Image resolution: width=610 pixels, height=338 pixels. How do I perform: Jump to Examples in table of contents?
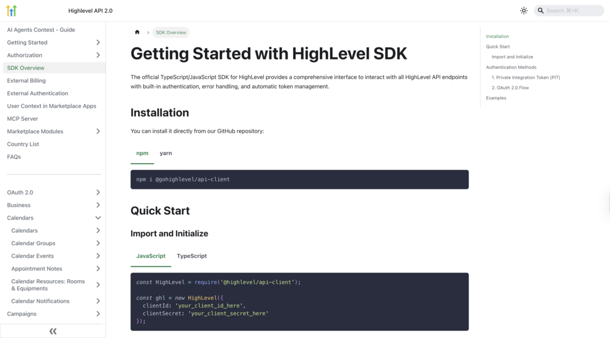coord(496,98)
